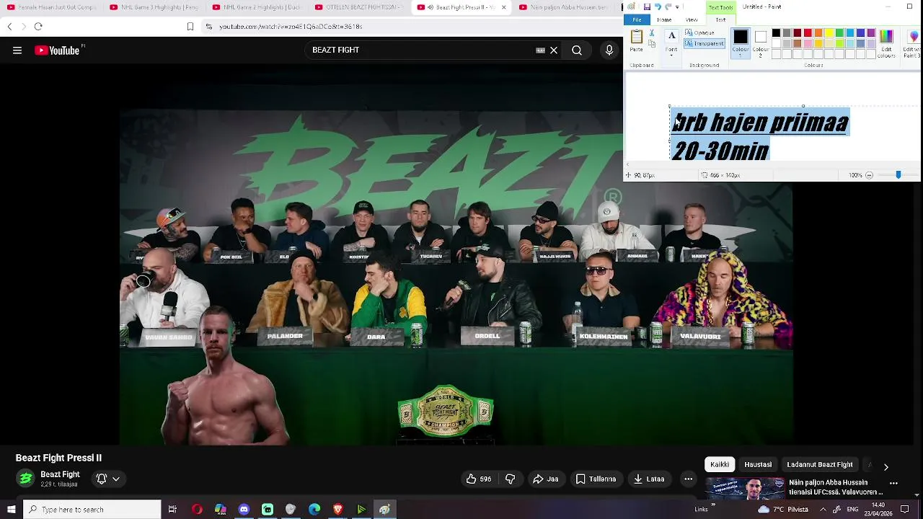The width and height of the screenshot is (923, 519).
Task: Switch to NHL Game 3 Highlights browser tab
Action: coord(153,7)
